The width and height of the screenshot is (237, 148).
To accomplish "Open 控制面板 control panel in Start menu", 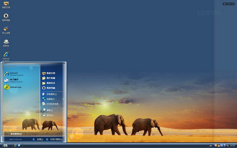I will click(x=50, y=94).
